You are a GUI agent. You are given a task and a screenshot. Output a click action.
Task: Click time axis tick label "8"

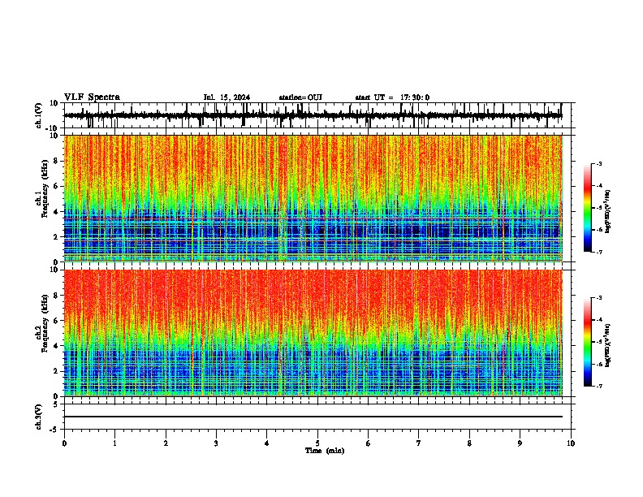pos(469,443)
